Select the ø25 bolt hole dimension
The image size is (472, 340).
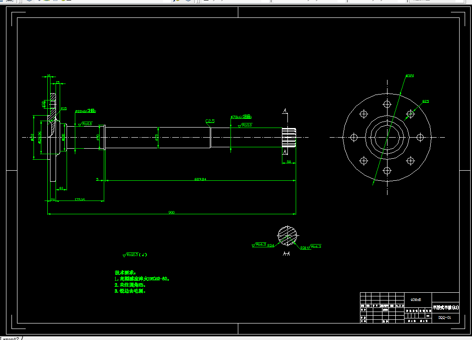click(x=425, y=101)
